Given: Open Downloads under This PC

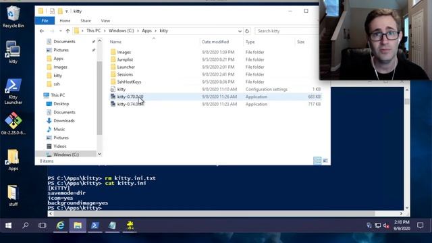Looking at the screenshot, I should coord(64,121).
